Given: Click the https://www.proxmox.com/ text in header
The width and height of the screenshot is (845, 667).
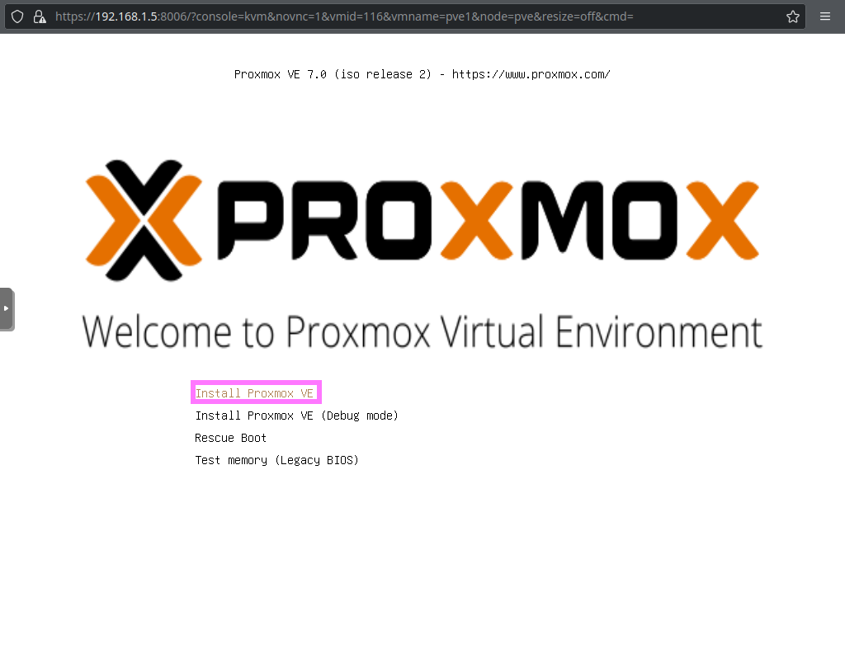Looking at the screenshot, I should (531, 74).
